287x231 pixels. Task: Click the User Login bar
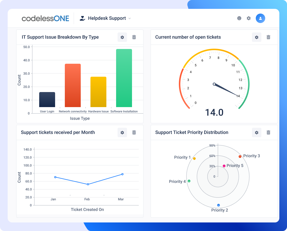(47, 99)
